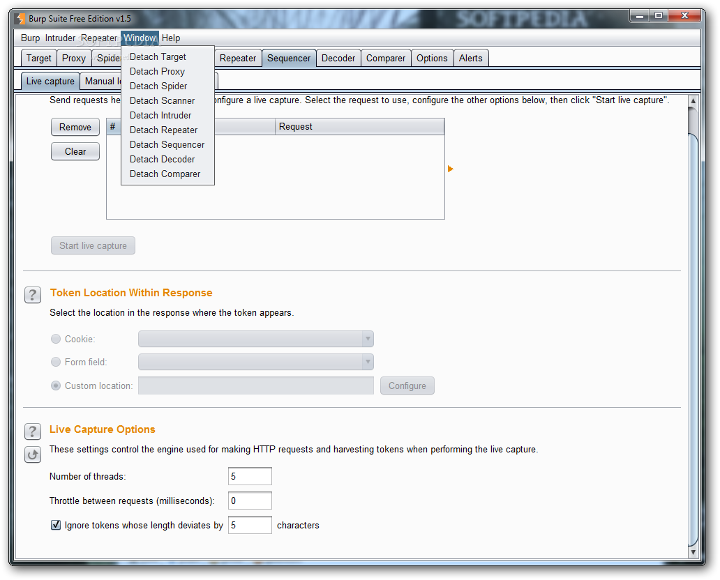Select the Custom location radio button
The height and width of the screenshot is (580, 720).
tap(56, 386)
